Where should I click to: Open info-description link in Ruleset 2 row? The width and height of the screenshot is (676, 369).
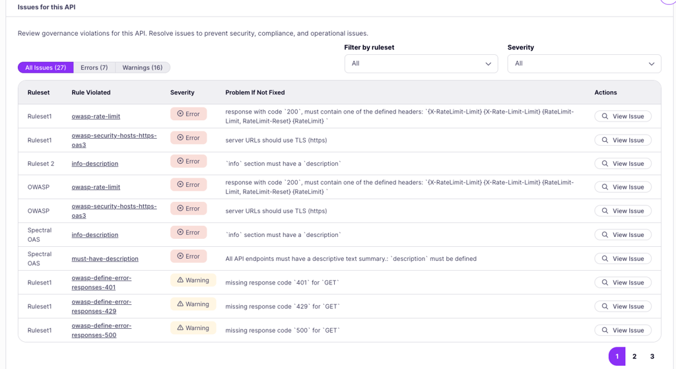point(95,164)
